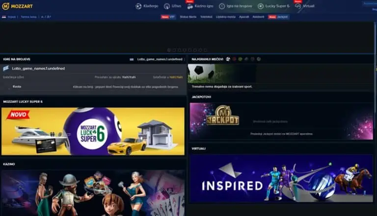The width and height of the screenshot is (377, 216).
Task: Open the Jackpot link in the sub-menu
Action: [278, 17]
